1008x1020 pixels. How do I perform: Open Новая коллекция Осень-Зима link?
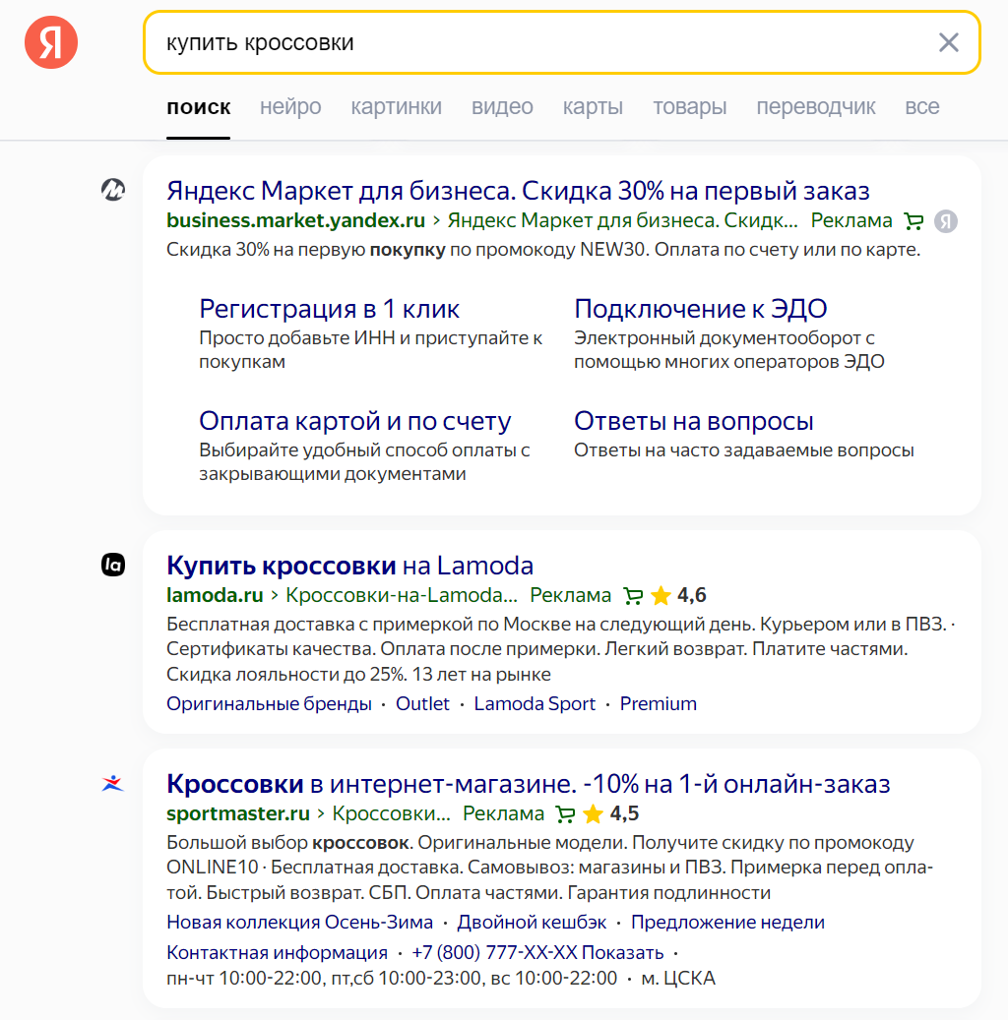(x=299, y=922)
